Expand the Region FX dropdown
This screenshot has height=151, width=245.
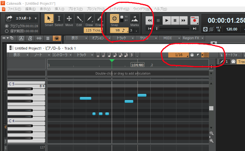click(193, 38)
